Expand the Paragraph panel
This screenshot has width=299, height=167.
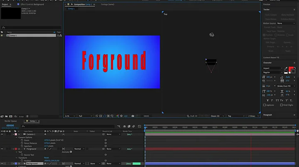[267, 115]
